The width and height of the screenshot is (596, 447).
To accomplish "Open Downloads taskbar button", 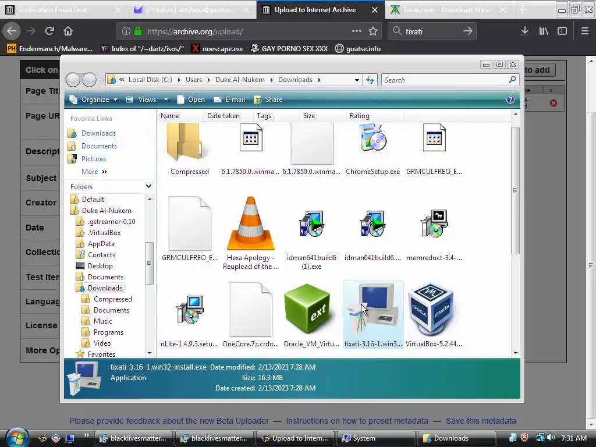I will [457, 438].
